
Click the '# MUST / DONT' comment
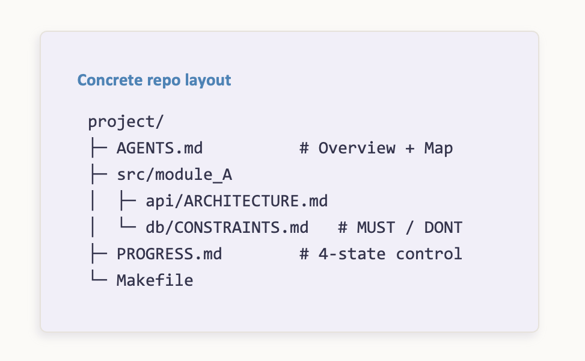[400, 227]
